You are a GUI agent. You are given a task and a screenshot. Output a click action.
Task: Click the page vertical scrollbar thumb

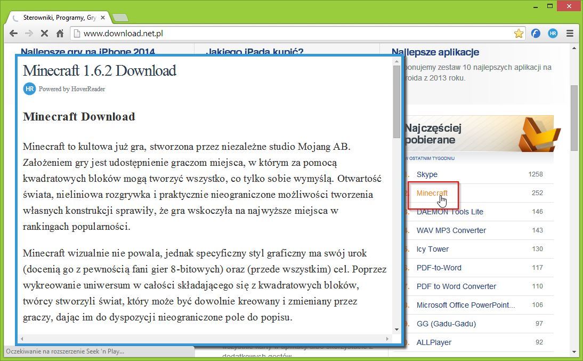click(x=574, y=118)
